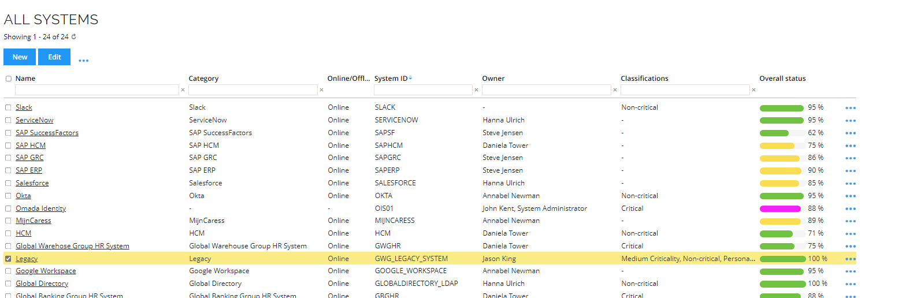Open row actions menu for MijnCaress

click(851, 221)
